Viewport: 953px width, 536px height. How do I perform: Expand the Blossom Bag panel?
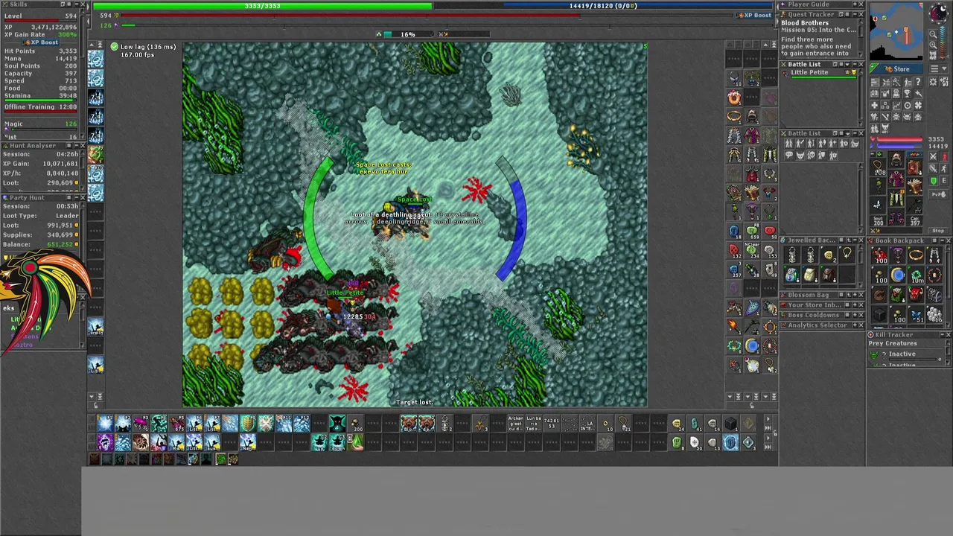pyautogui.click(x=855, y=295)
